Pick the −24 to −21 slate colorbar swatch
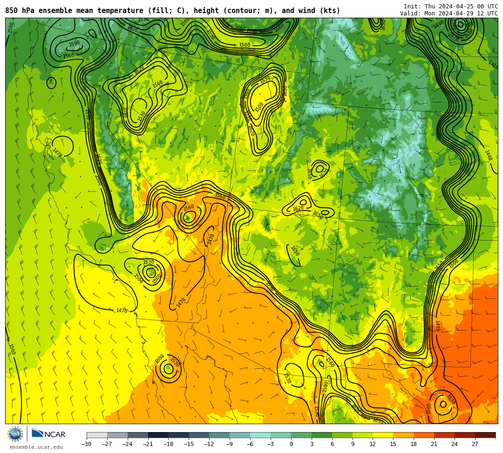This screenshot has height=453, width=503. 138,435
